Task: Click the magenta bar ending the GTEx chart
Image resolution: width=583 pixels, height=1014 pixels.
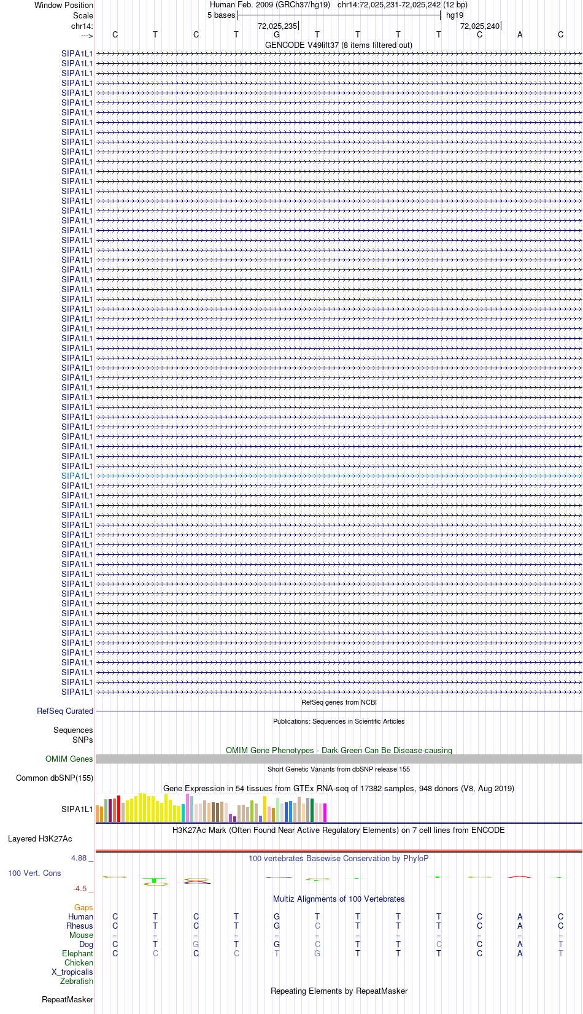Action: 325,813
